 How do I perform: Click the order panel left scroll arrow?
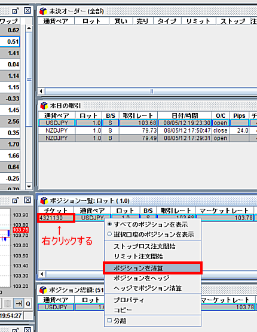click(41, 92)
